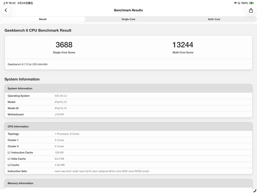Select the 128 KB cache value
The height and width of the screenshot is (193, 257).
click(x=59, y=152)
